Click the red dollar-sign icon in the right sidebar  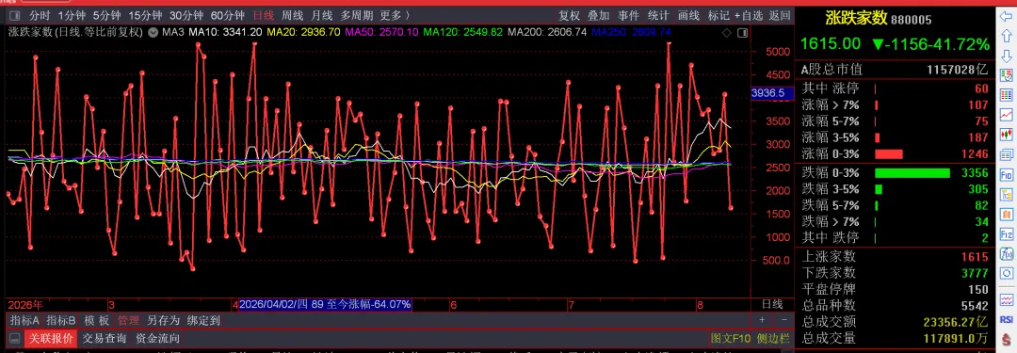point(1007,340)
